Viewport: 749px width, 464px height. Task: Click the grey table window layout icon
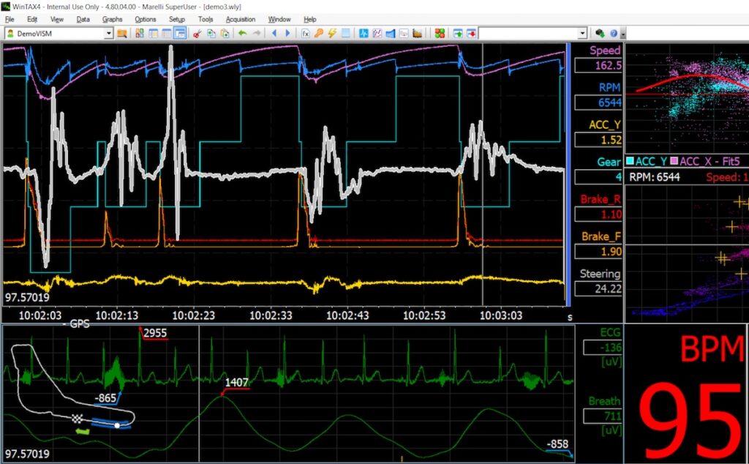tap(166, 34)
